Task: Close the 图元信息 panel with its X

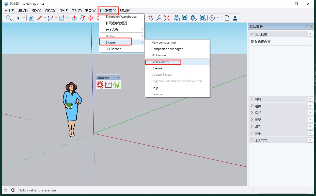Action: click(310, 34)
